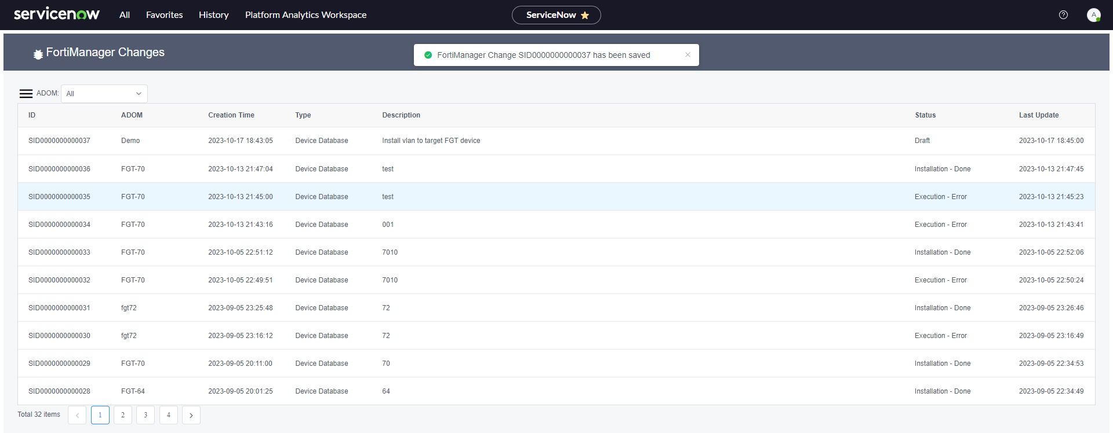
Task: Open the History menu
Action: click(214, 15)
